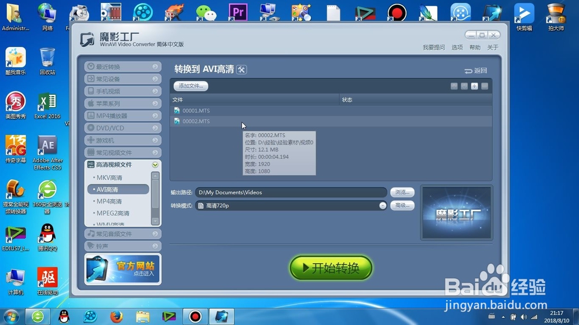Click the 添加文件 button
Screen dimensions: 579x325
point(190,86)
